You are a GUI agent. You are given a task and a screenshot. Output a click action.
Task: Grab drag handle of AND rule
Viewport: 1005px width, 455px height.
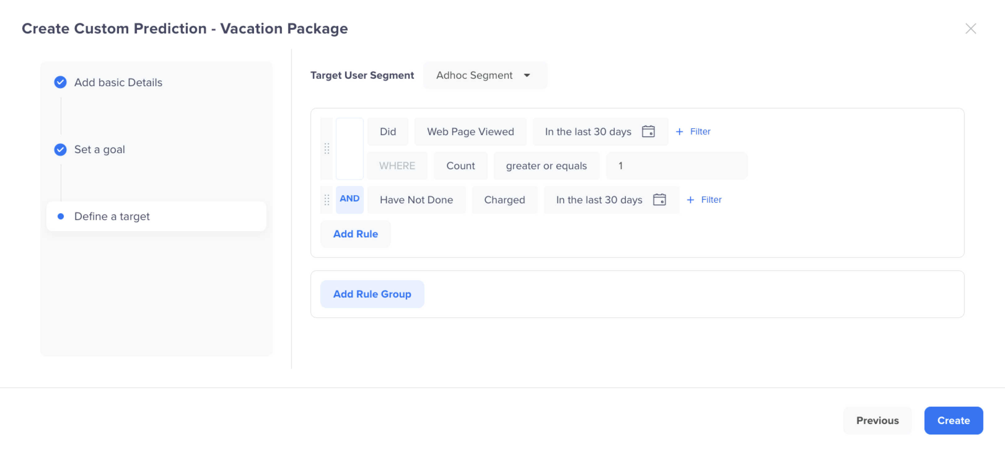pyautogui.click(x=327, y=200)
